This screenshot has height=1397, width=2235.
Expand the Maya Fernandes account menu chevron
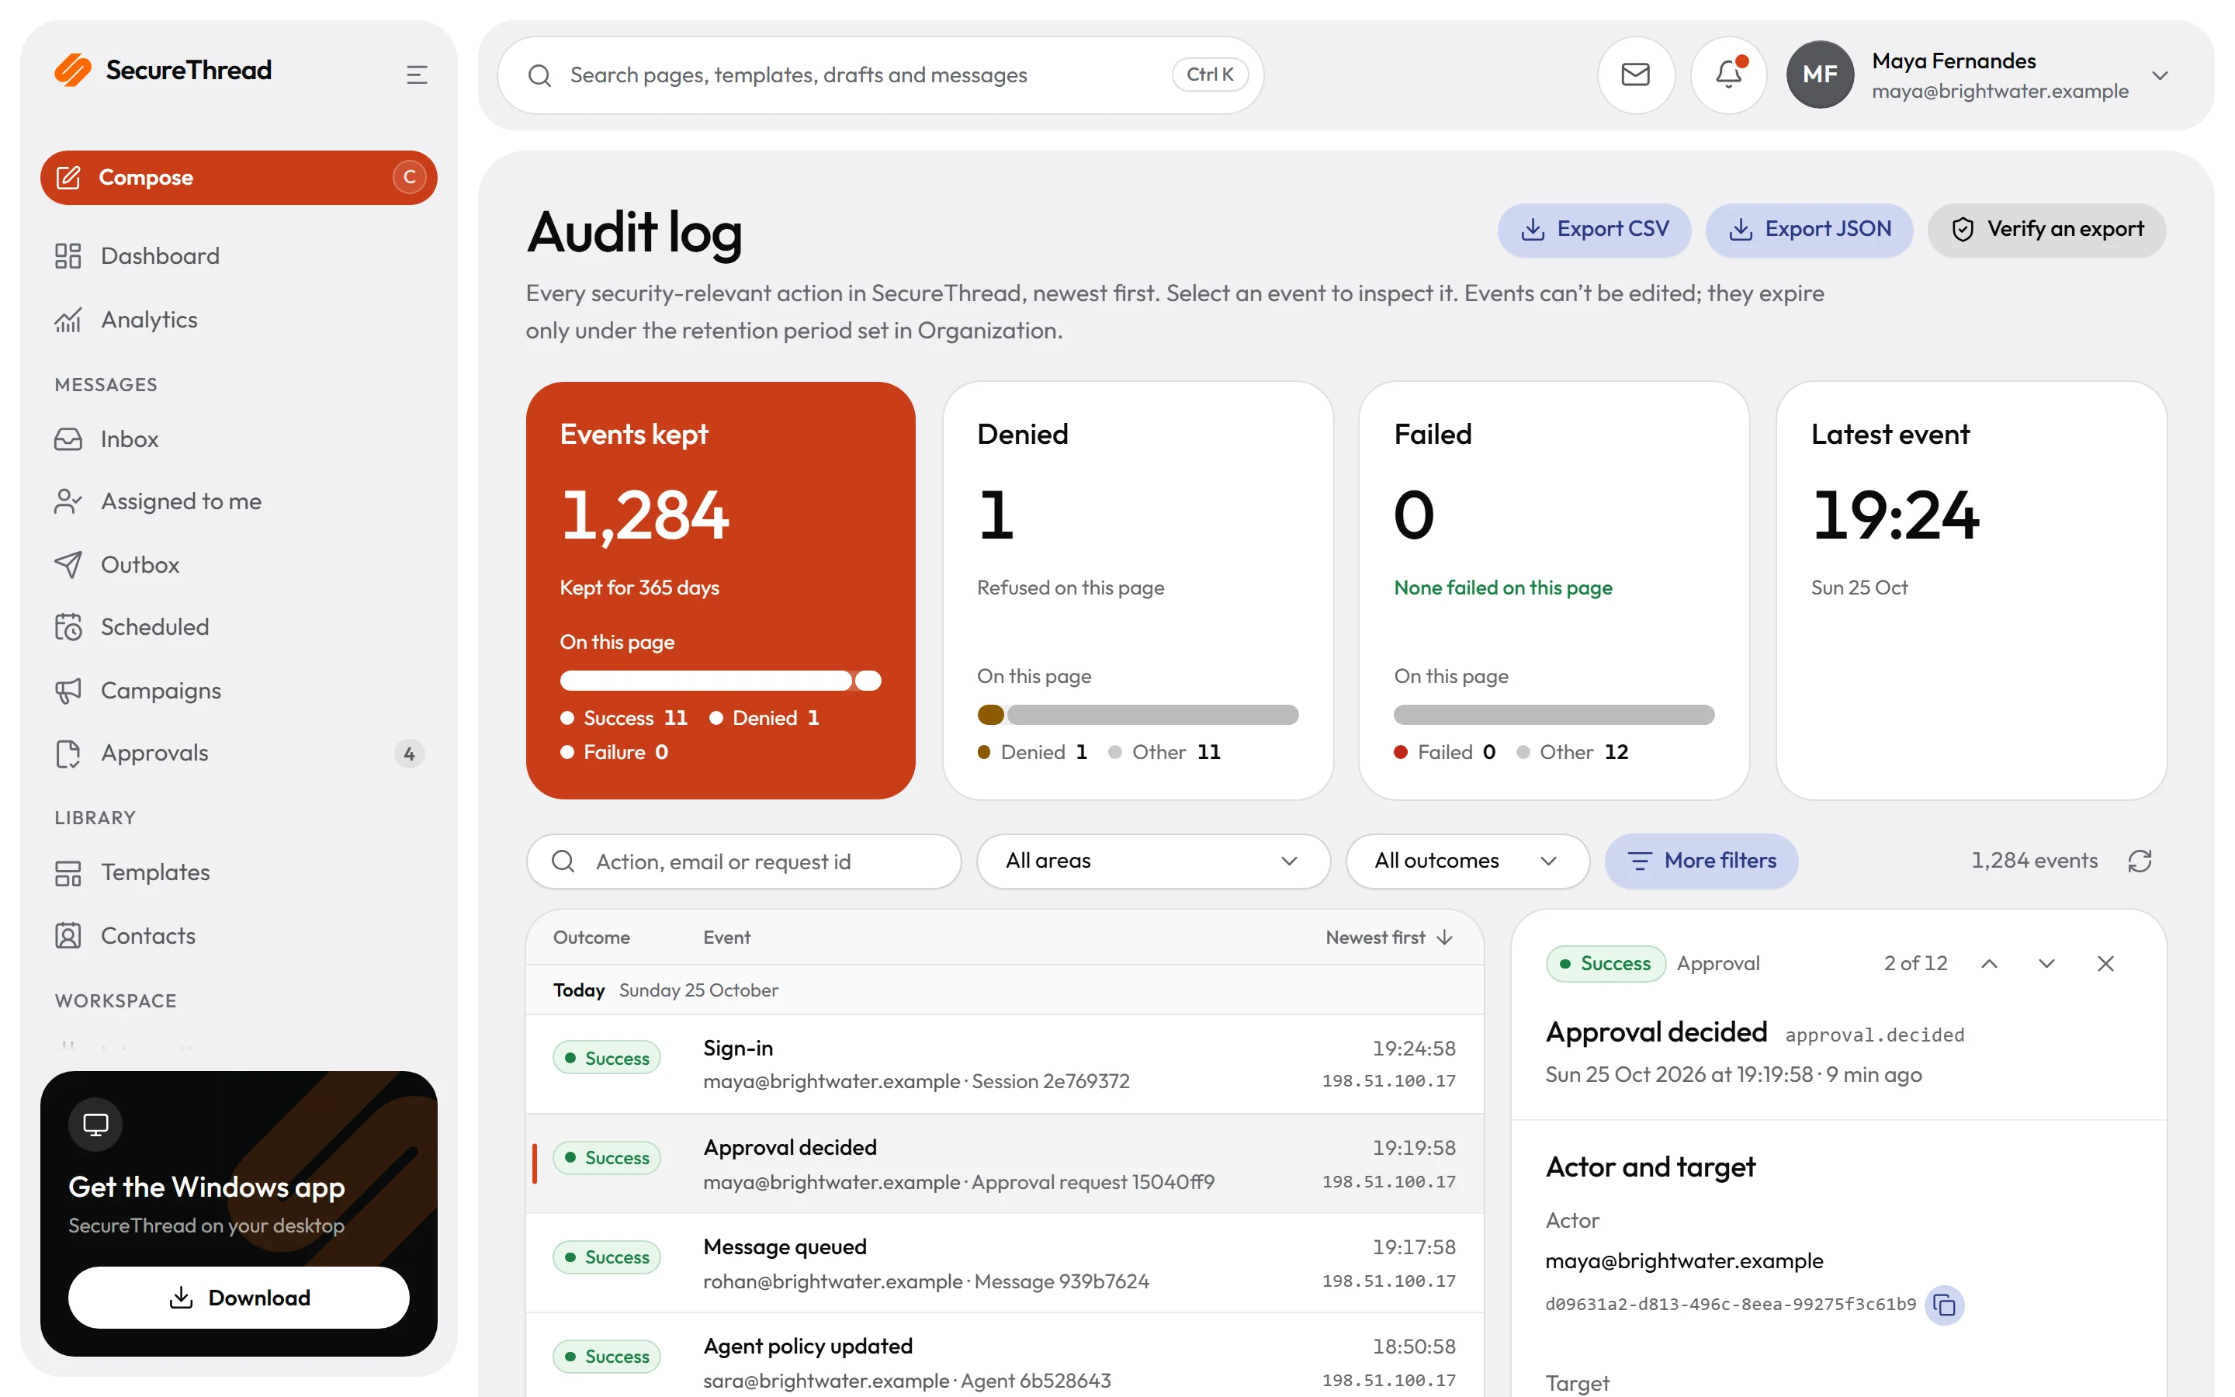pos(2159,76)
